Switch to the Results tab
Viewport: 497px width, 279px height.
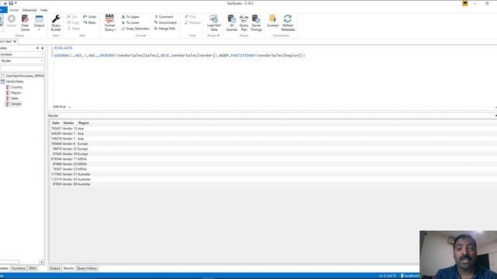(68, 268)
